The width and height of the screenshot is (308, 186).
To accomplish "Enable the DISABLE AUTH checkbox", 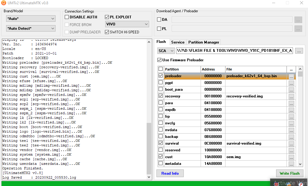I will coord(67,17).
